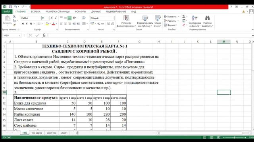Apply thousands separator style 000

click(103, 24)
